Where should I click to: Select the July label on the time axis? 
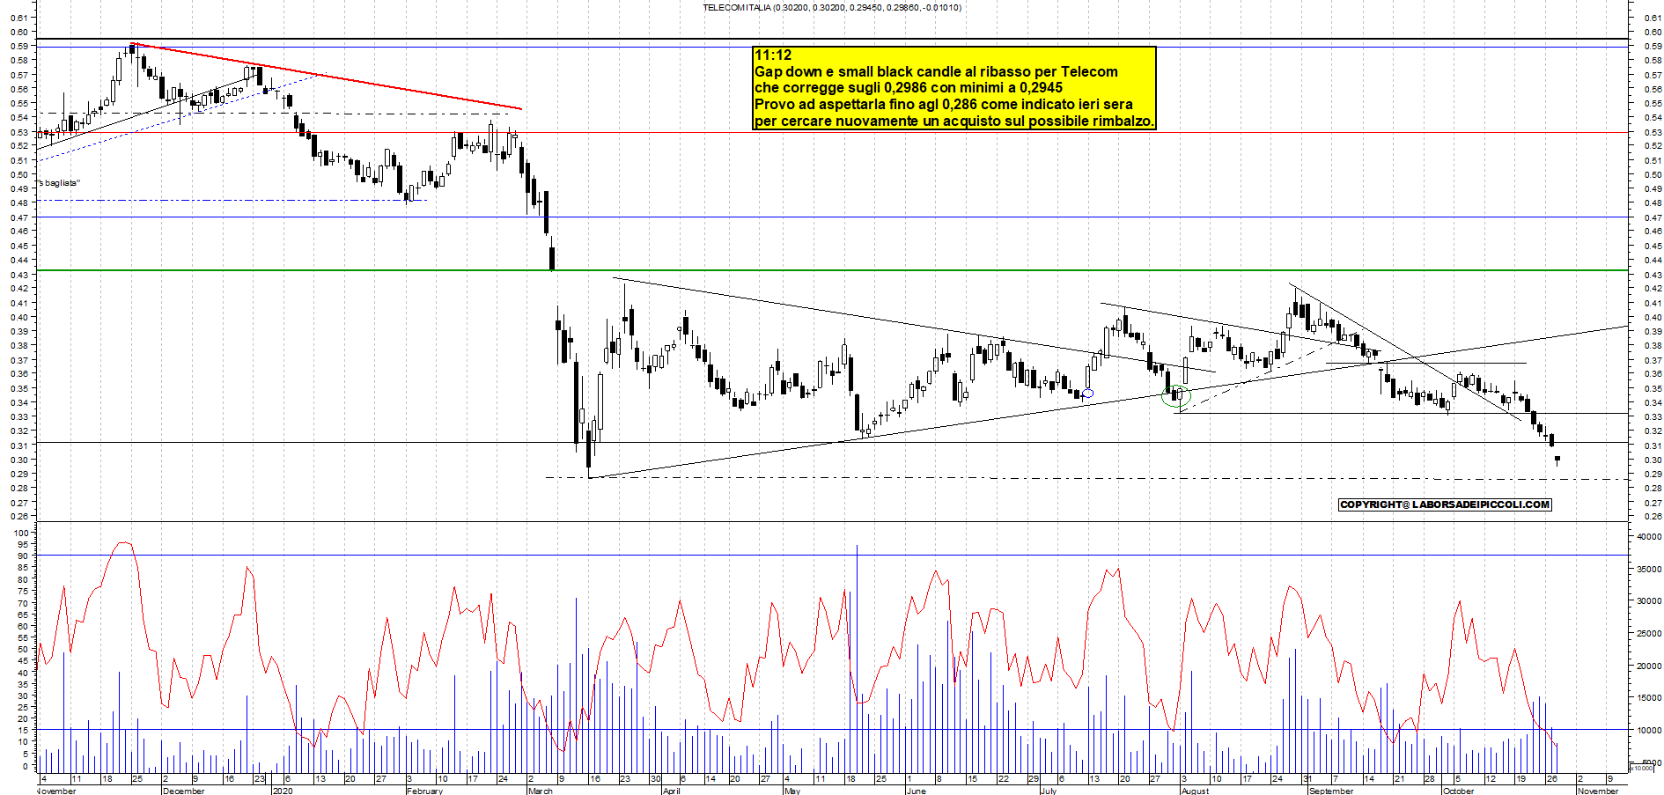pos(1048,791)
